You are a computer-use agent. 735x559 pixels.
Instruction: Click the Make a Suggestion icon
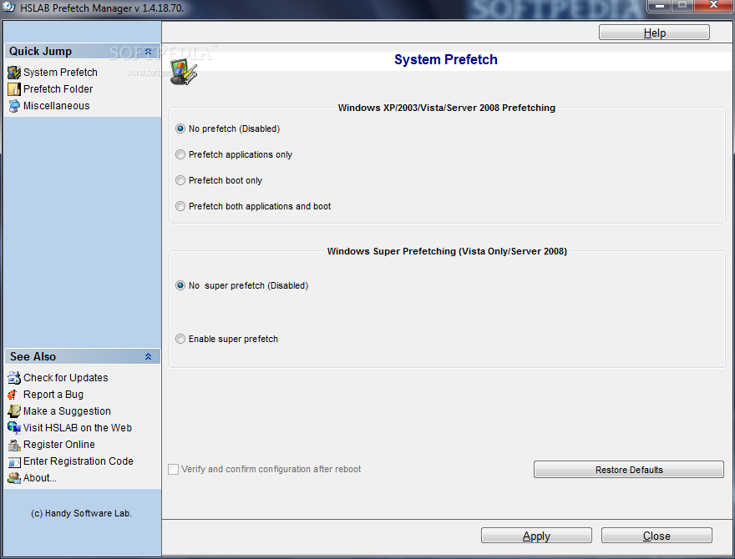coord(14,411)
